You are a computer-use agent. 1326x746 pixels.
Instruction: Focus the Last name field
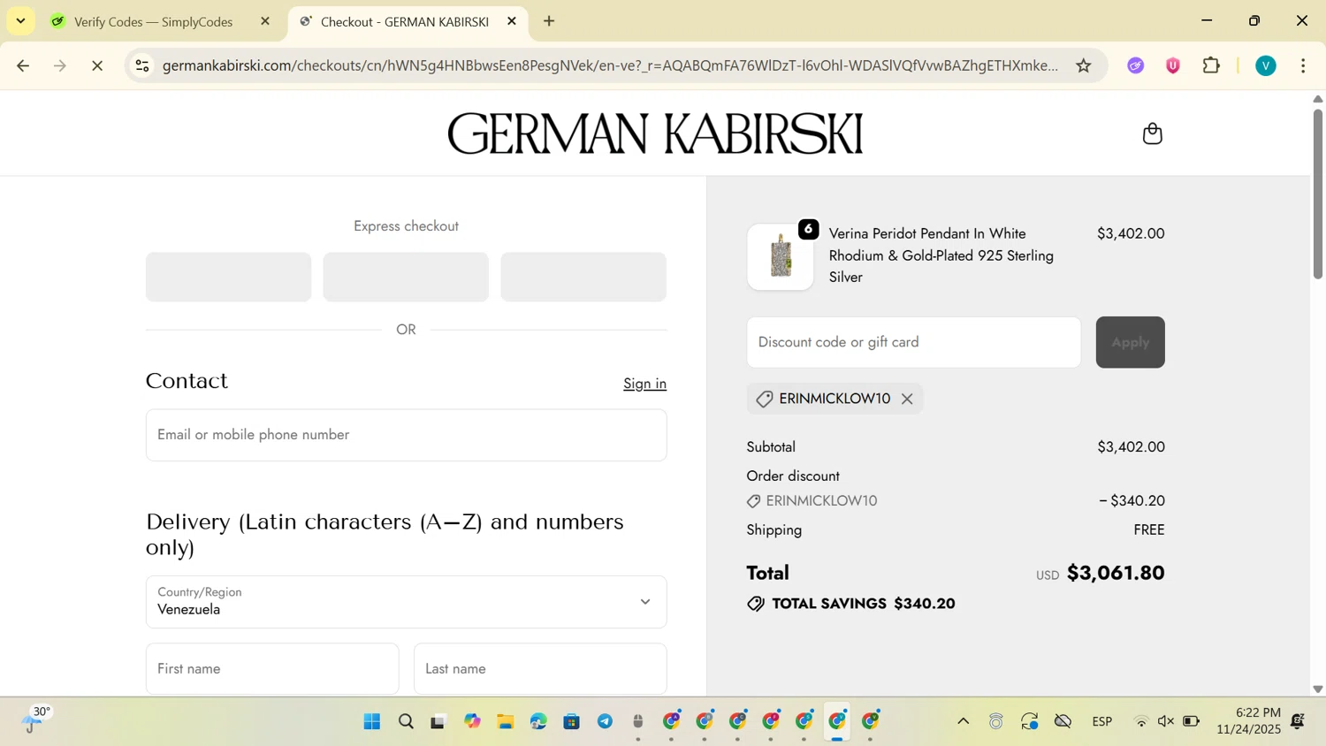(540, 669)
